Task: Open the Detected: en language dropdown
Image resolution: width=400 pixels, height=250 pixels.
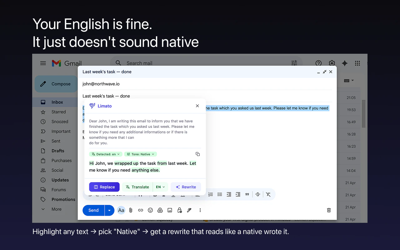Action: (x=106, y=154)
